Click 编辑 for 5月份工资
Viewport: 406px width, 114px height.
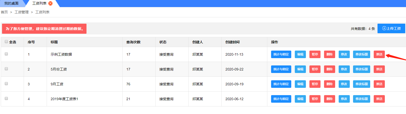coord(300,69)
